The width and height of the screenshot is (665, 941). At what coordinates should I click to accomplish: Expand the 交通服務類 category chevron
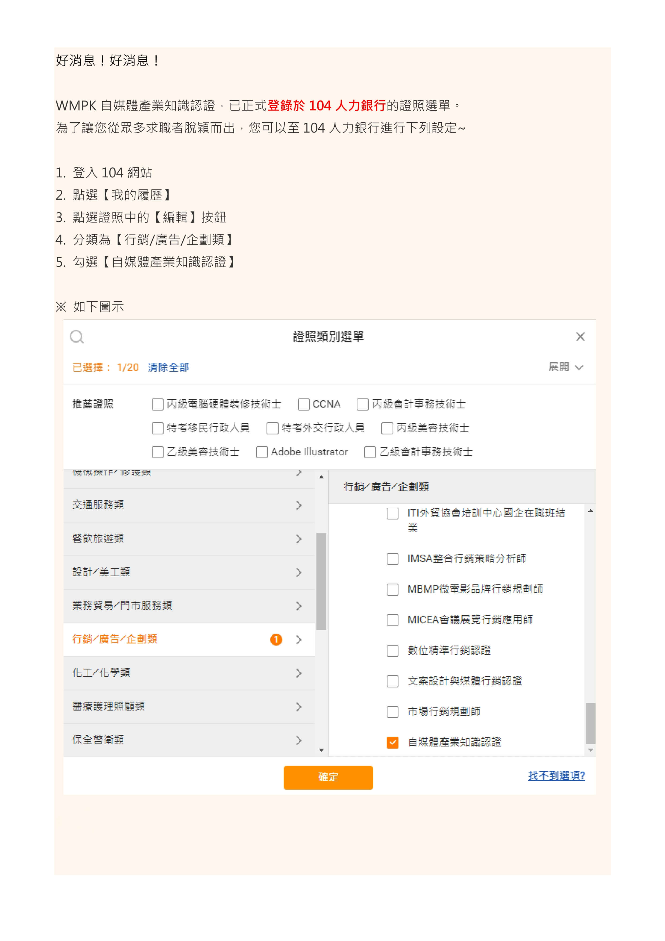coord(299,505)
